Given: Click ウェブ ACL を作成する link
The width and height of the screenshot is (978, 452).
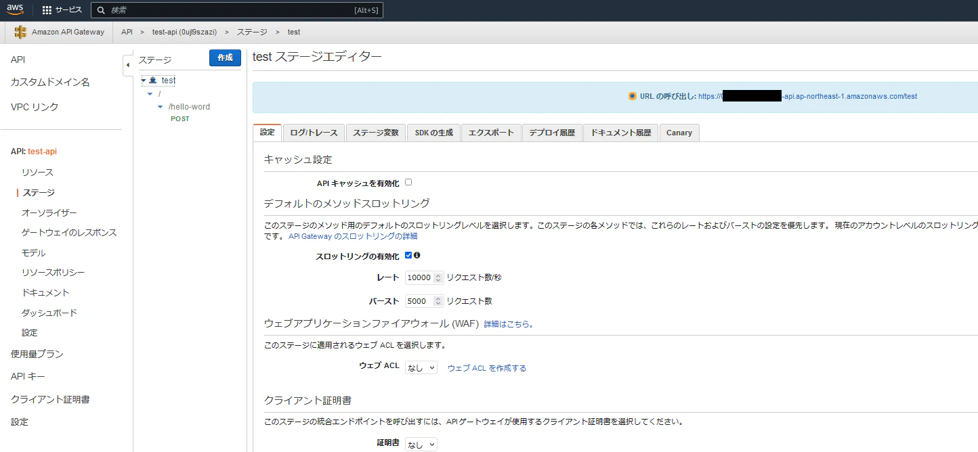Looking at the screenshot, I should coord(487,368).
